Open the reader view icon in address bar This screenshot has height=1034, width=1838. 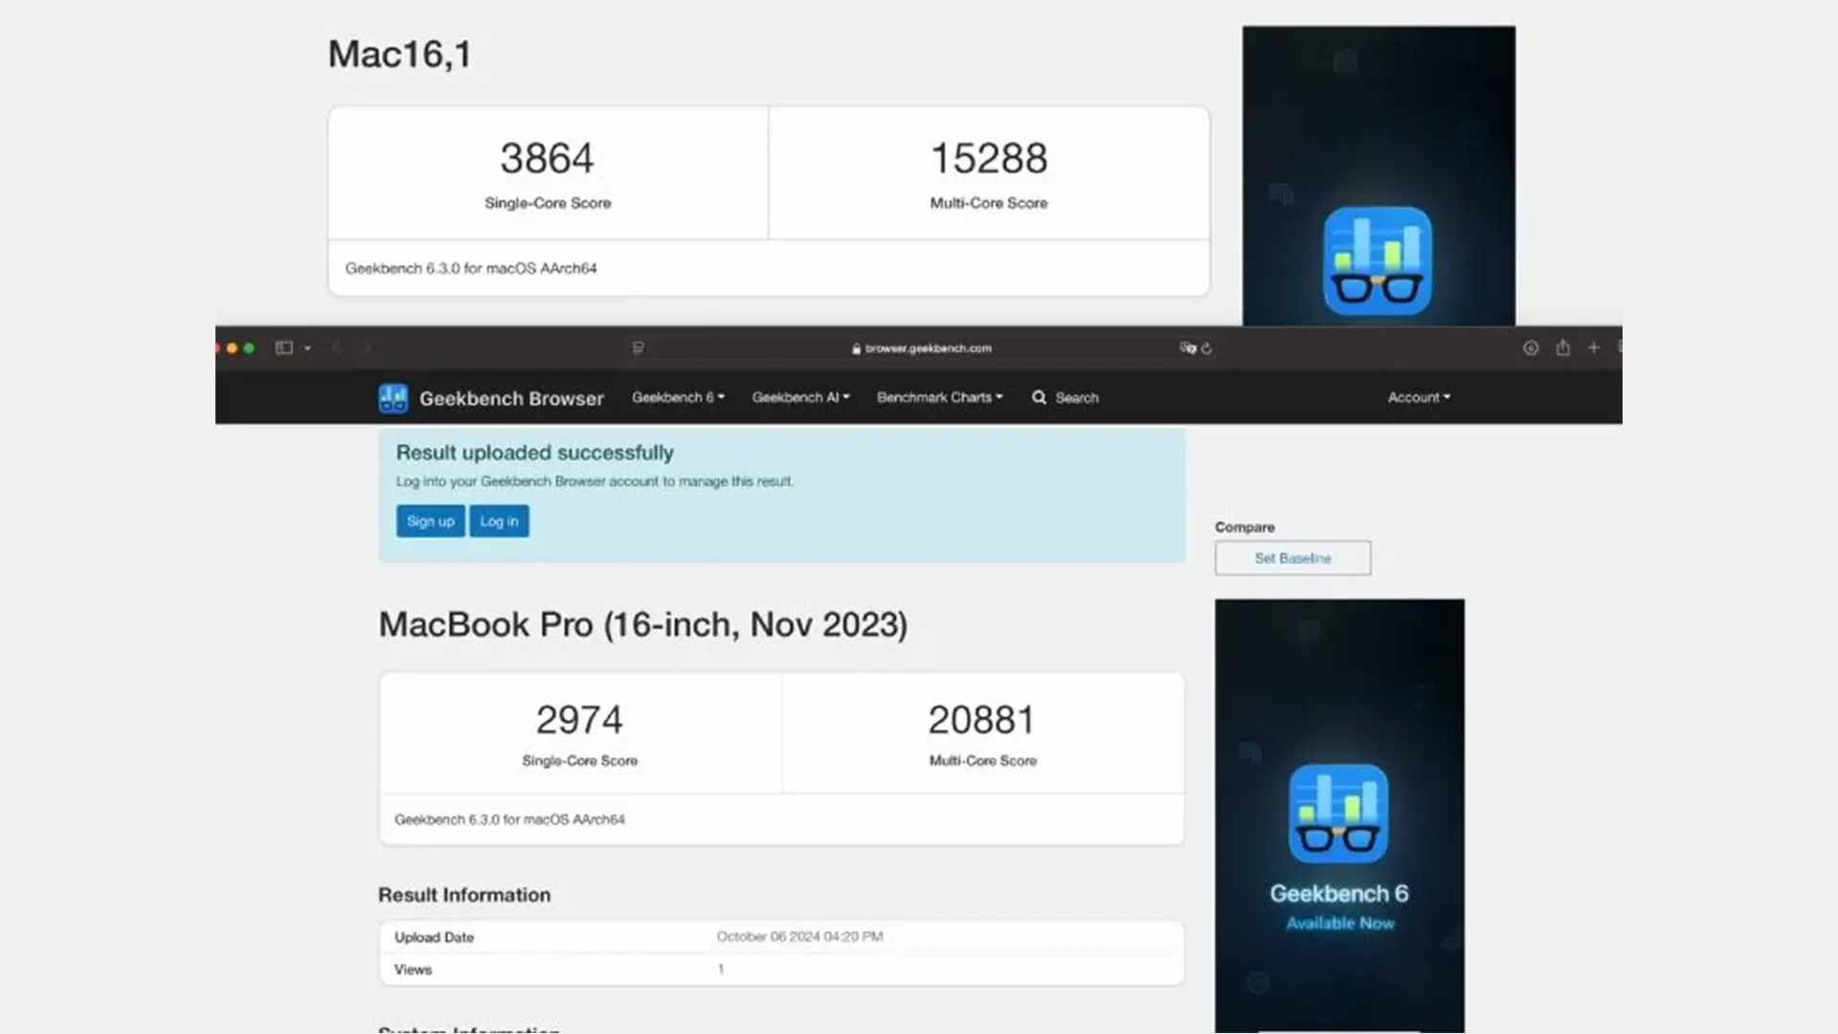point(639,348)
